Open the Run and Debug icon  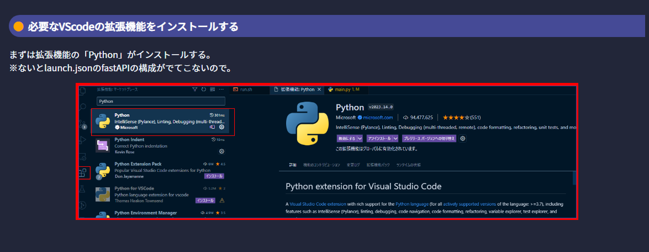click(x=82, y=140)
